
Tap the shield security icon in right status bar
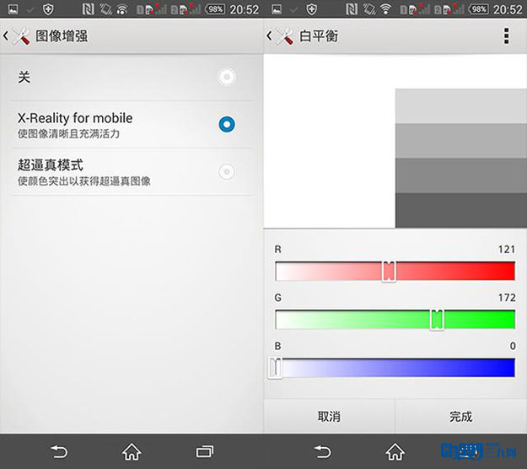[312, 9]
